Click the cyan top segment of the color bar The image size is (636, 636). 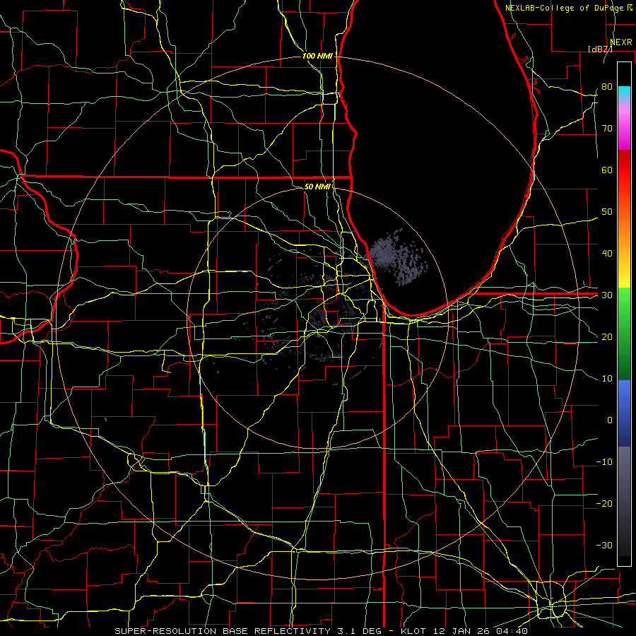(624, 93)
